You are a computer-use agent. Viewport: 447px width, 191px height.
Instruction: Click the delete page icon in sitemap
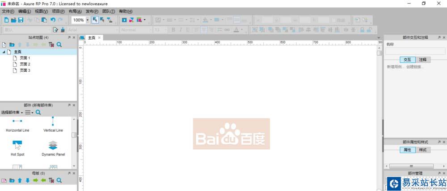coord(51,45)
